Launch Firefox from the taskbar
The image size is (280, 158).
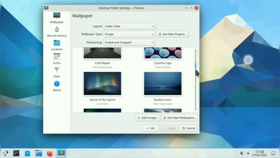[x=50, y=153]
